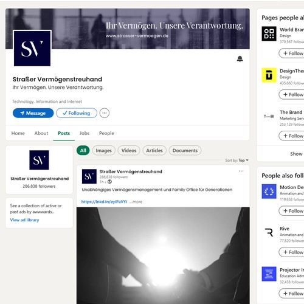This screenshot has width=304, height=304.
Task: Click the Rive page name
Action: click(x=285, y=229)
